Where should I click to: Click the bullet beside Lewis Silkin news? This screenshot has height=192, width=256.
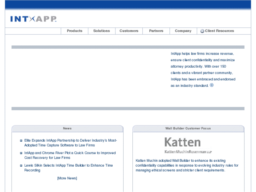point(21,166)
